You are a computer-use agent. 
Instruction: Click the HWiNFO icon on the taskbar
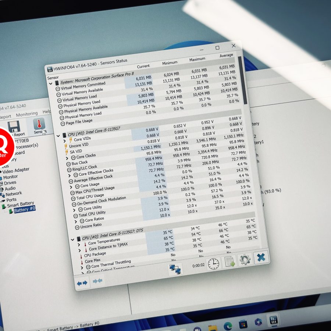[x=274, y=320]
